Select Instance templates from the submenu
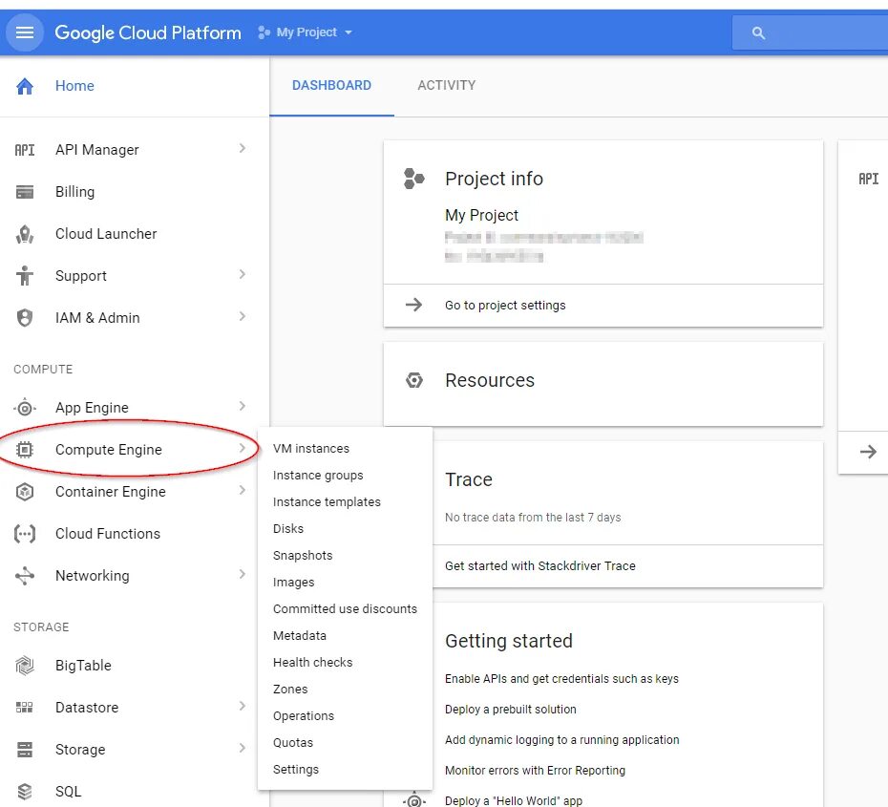 pyautogui.click(x=327, y=502)
